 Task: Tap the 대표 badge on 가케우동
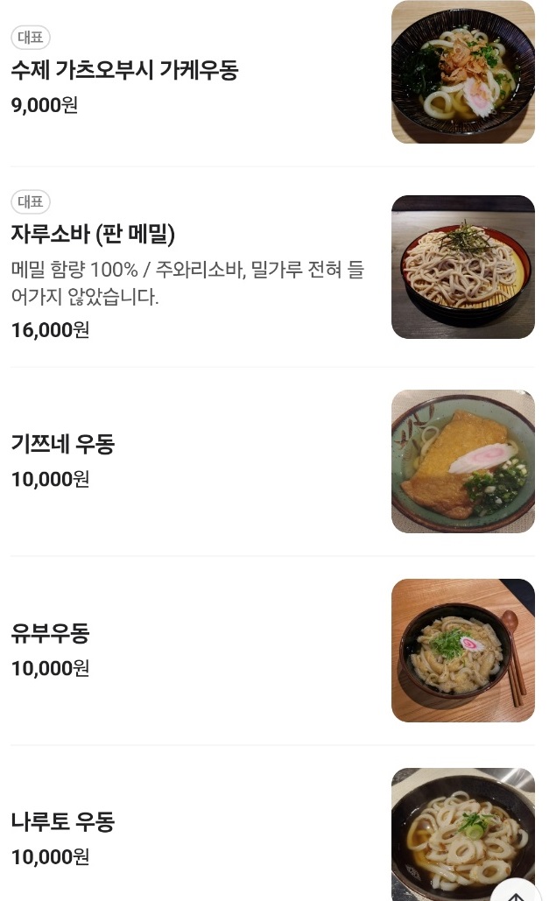coord(30,37)
